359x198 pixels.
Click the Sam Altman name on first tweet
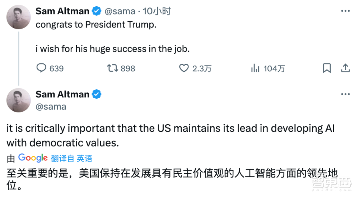click(62, 11)
